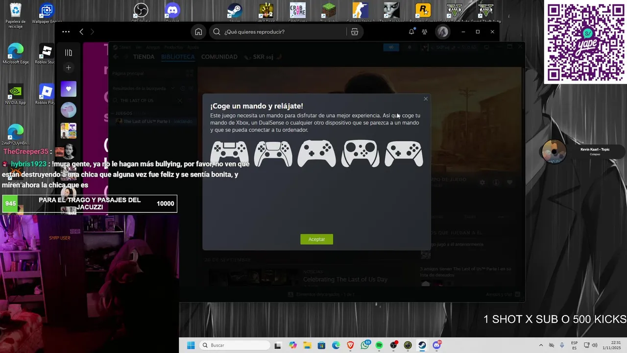Open Roblox Player desktop shortcut
The height and width of the screenshot is (353, 627).
coord(46,95)
